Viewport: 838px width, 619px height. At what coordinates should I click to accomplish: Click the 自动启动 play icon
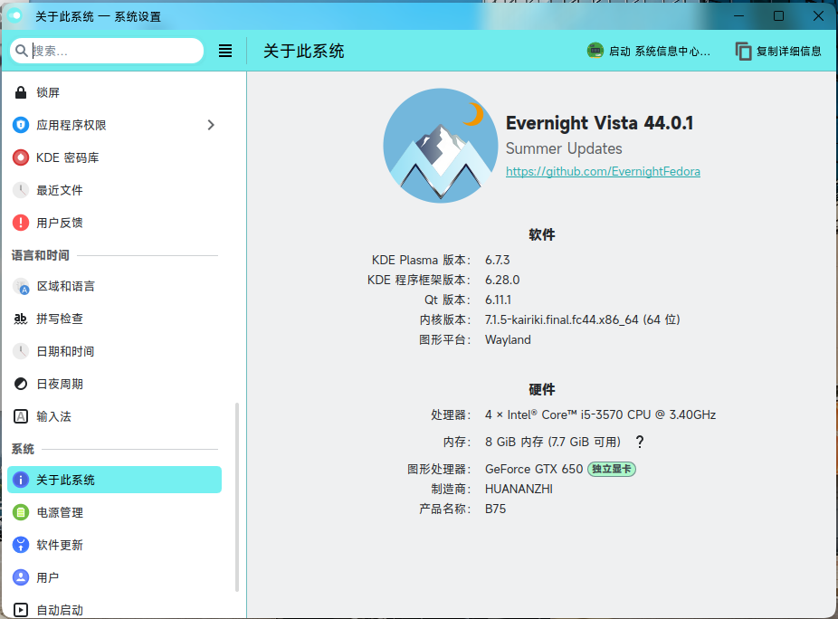pos(21,610)
